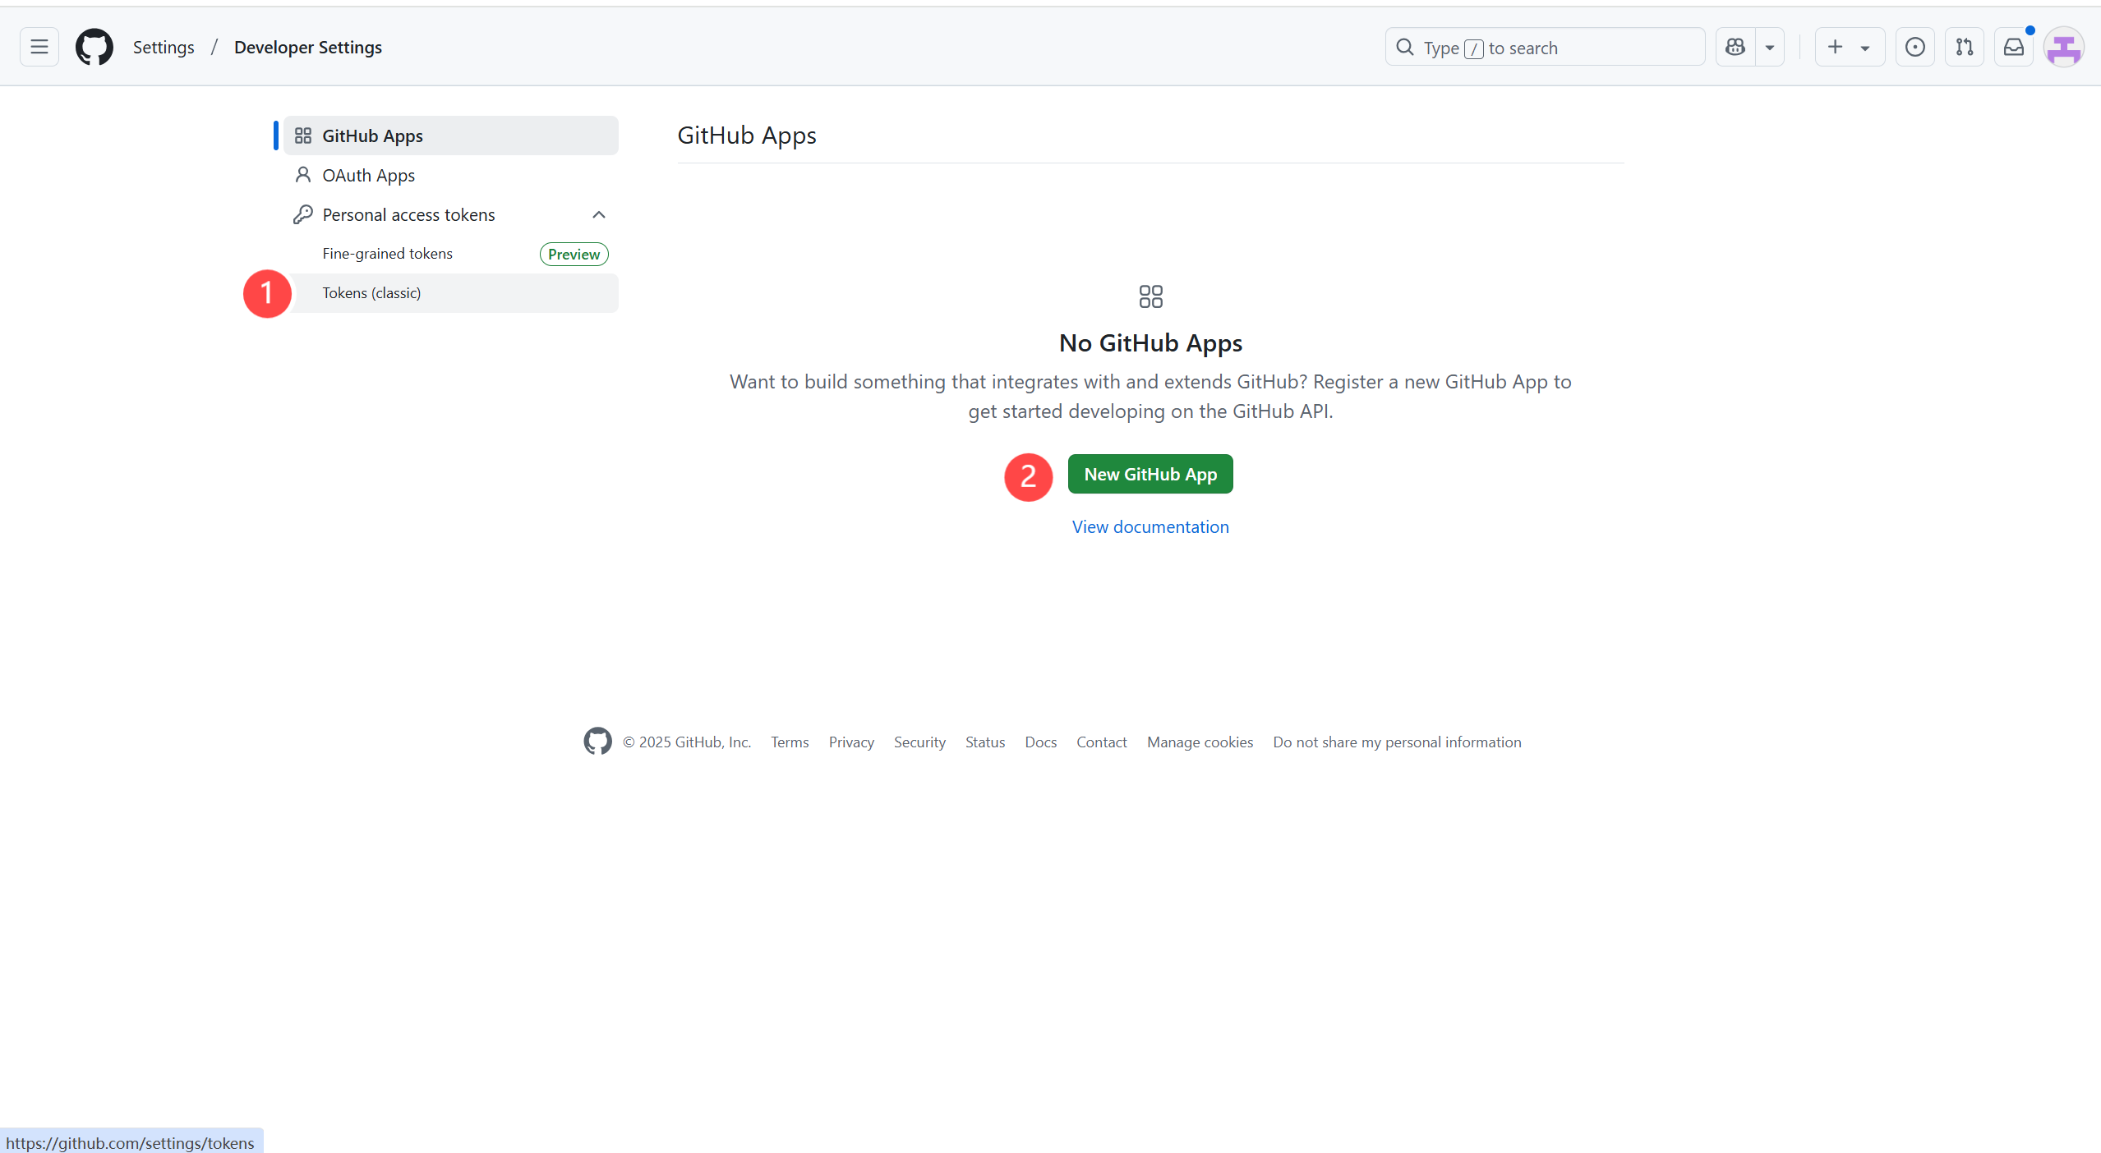Expand the Copilot dropdown arrow
The width and height of the screenshot is (2101, 1153).
coord(1770,47)
